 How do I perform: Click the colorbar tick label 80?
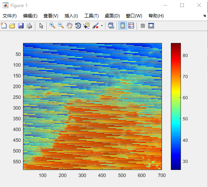pos(185,56)
